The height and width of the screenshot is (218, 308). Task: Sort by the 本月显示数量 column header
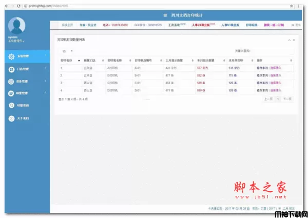click(x=211, y=61)
